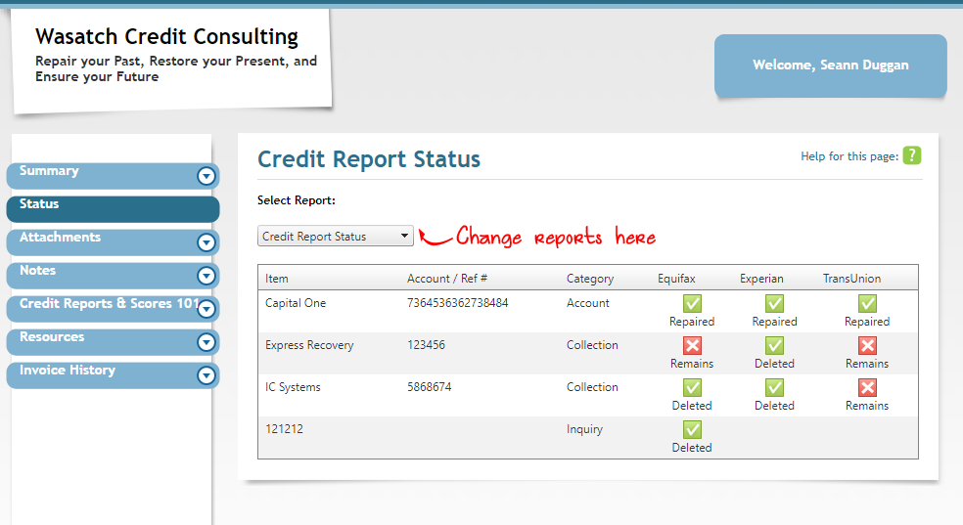
Task: Click the Welcome, Seann Duggan banner
Action: point(830,66)
